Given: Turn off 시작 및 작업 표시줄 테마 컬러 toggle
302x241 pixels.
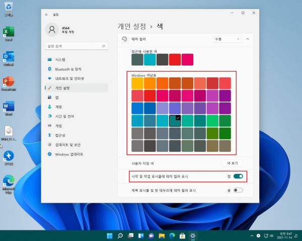Looking at the screenshot, I should coord(238,176).
